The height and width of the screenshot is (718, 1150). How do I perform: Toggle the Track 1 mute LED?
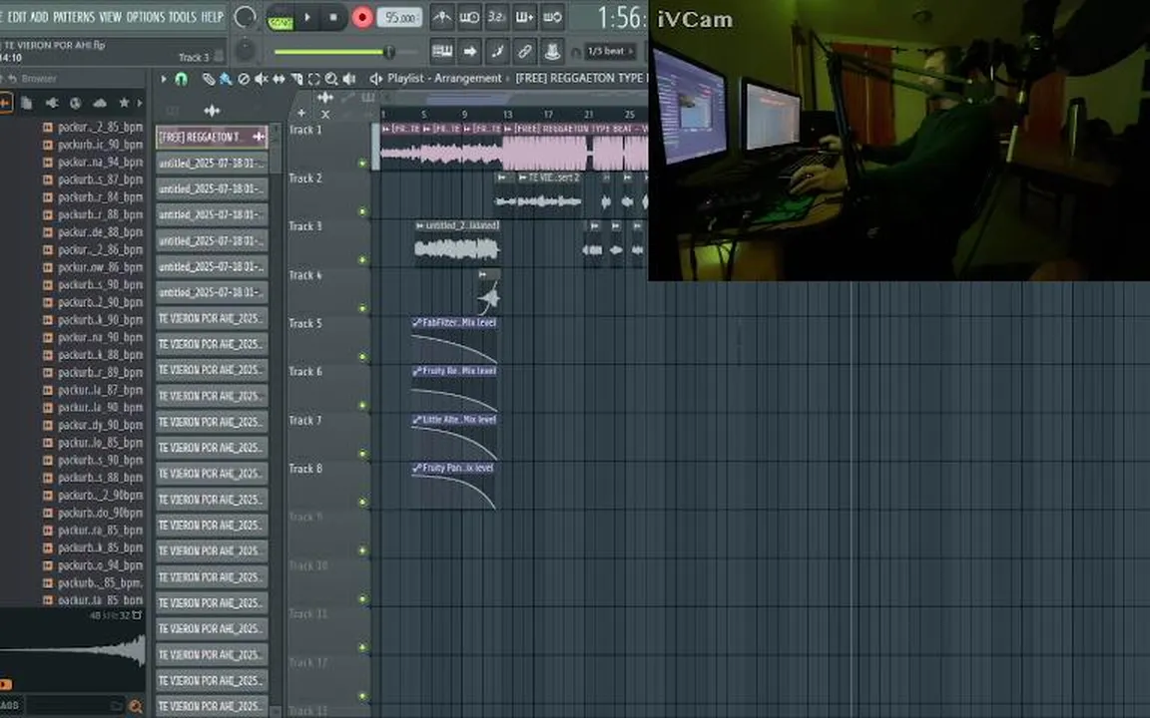[362, 164]
